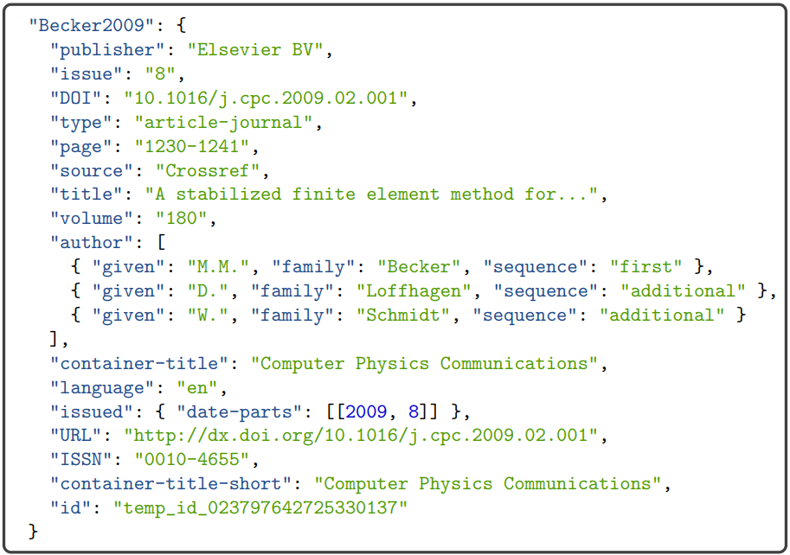Select the "article-journal" type value
Image resolution: width=790 pixels, height=555 pixels.
(x=229, y=122)
